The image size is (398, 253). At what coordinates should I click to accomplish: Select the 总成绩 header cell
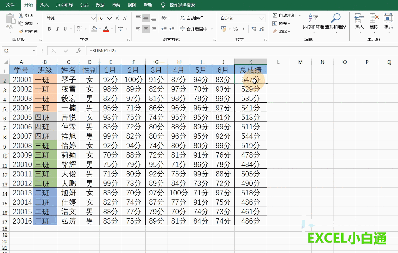[251, 70]
